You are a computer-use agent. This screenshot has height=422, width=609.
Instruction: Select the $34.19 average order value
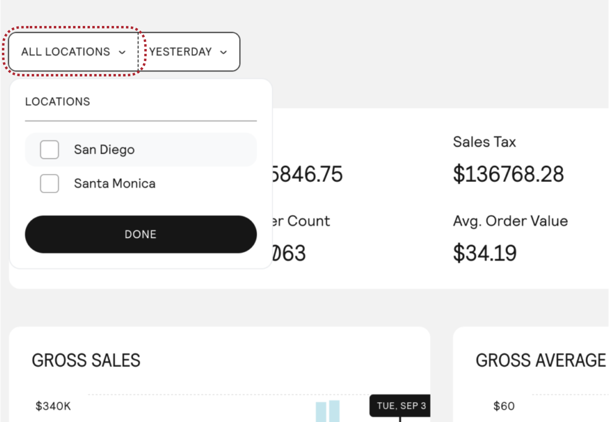pyautogui.click(x=485, y=253)
